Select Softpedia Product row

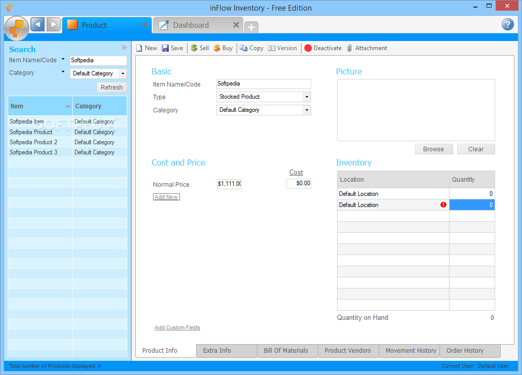(x=67, y=132)
